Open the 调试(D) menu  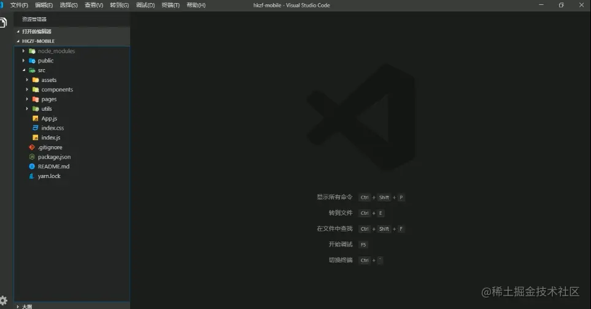[145, 6]
